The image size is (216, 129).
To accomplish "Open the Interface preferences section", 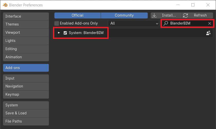I will tap(26, 16).
